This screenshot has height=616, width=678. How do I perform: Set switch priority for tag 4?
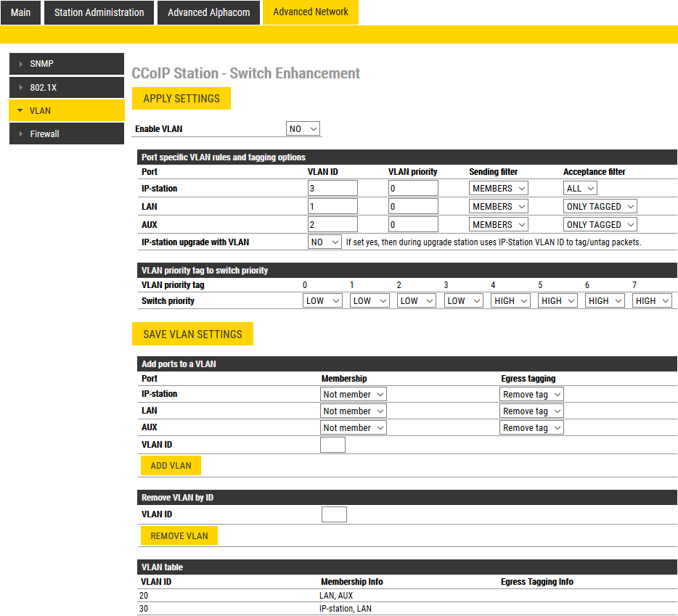pos(510,301)
